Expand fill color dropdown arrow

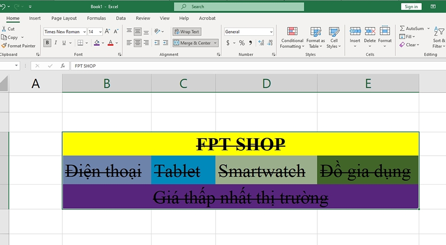coord(103,43)
